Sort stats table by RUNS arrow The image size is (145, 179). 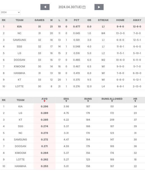[88, 101]
